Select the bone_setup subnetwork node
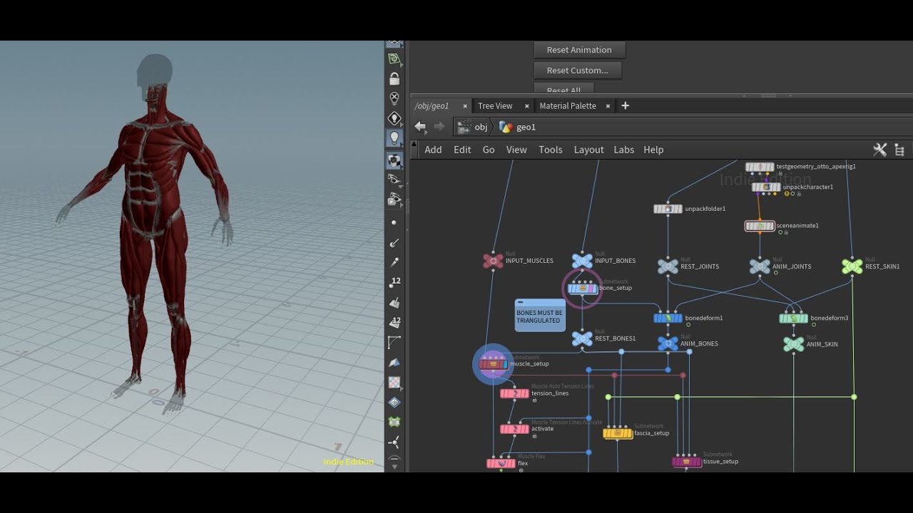 pyautogui.click(x=583, y=289)
